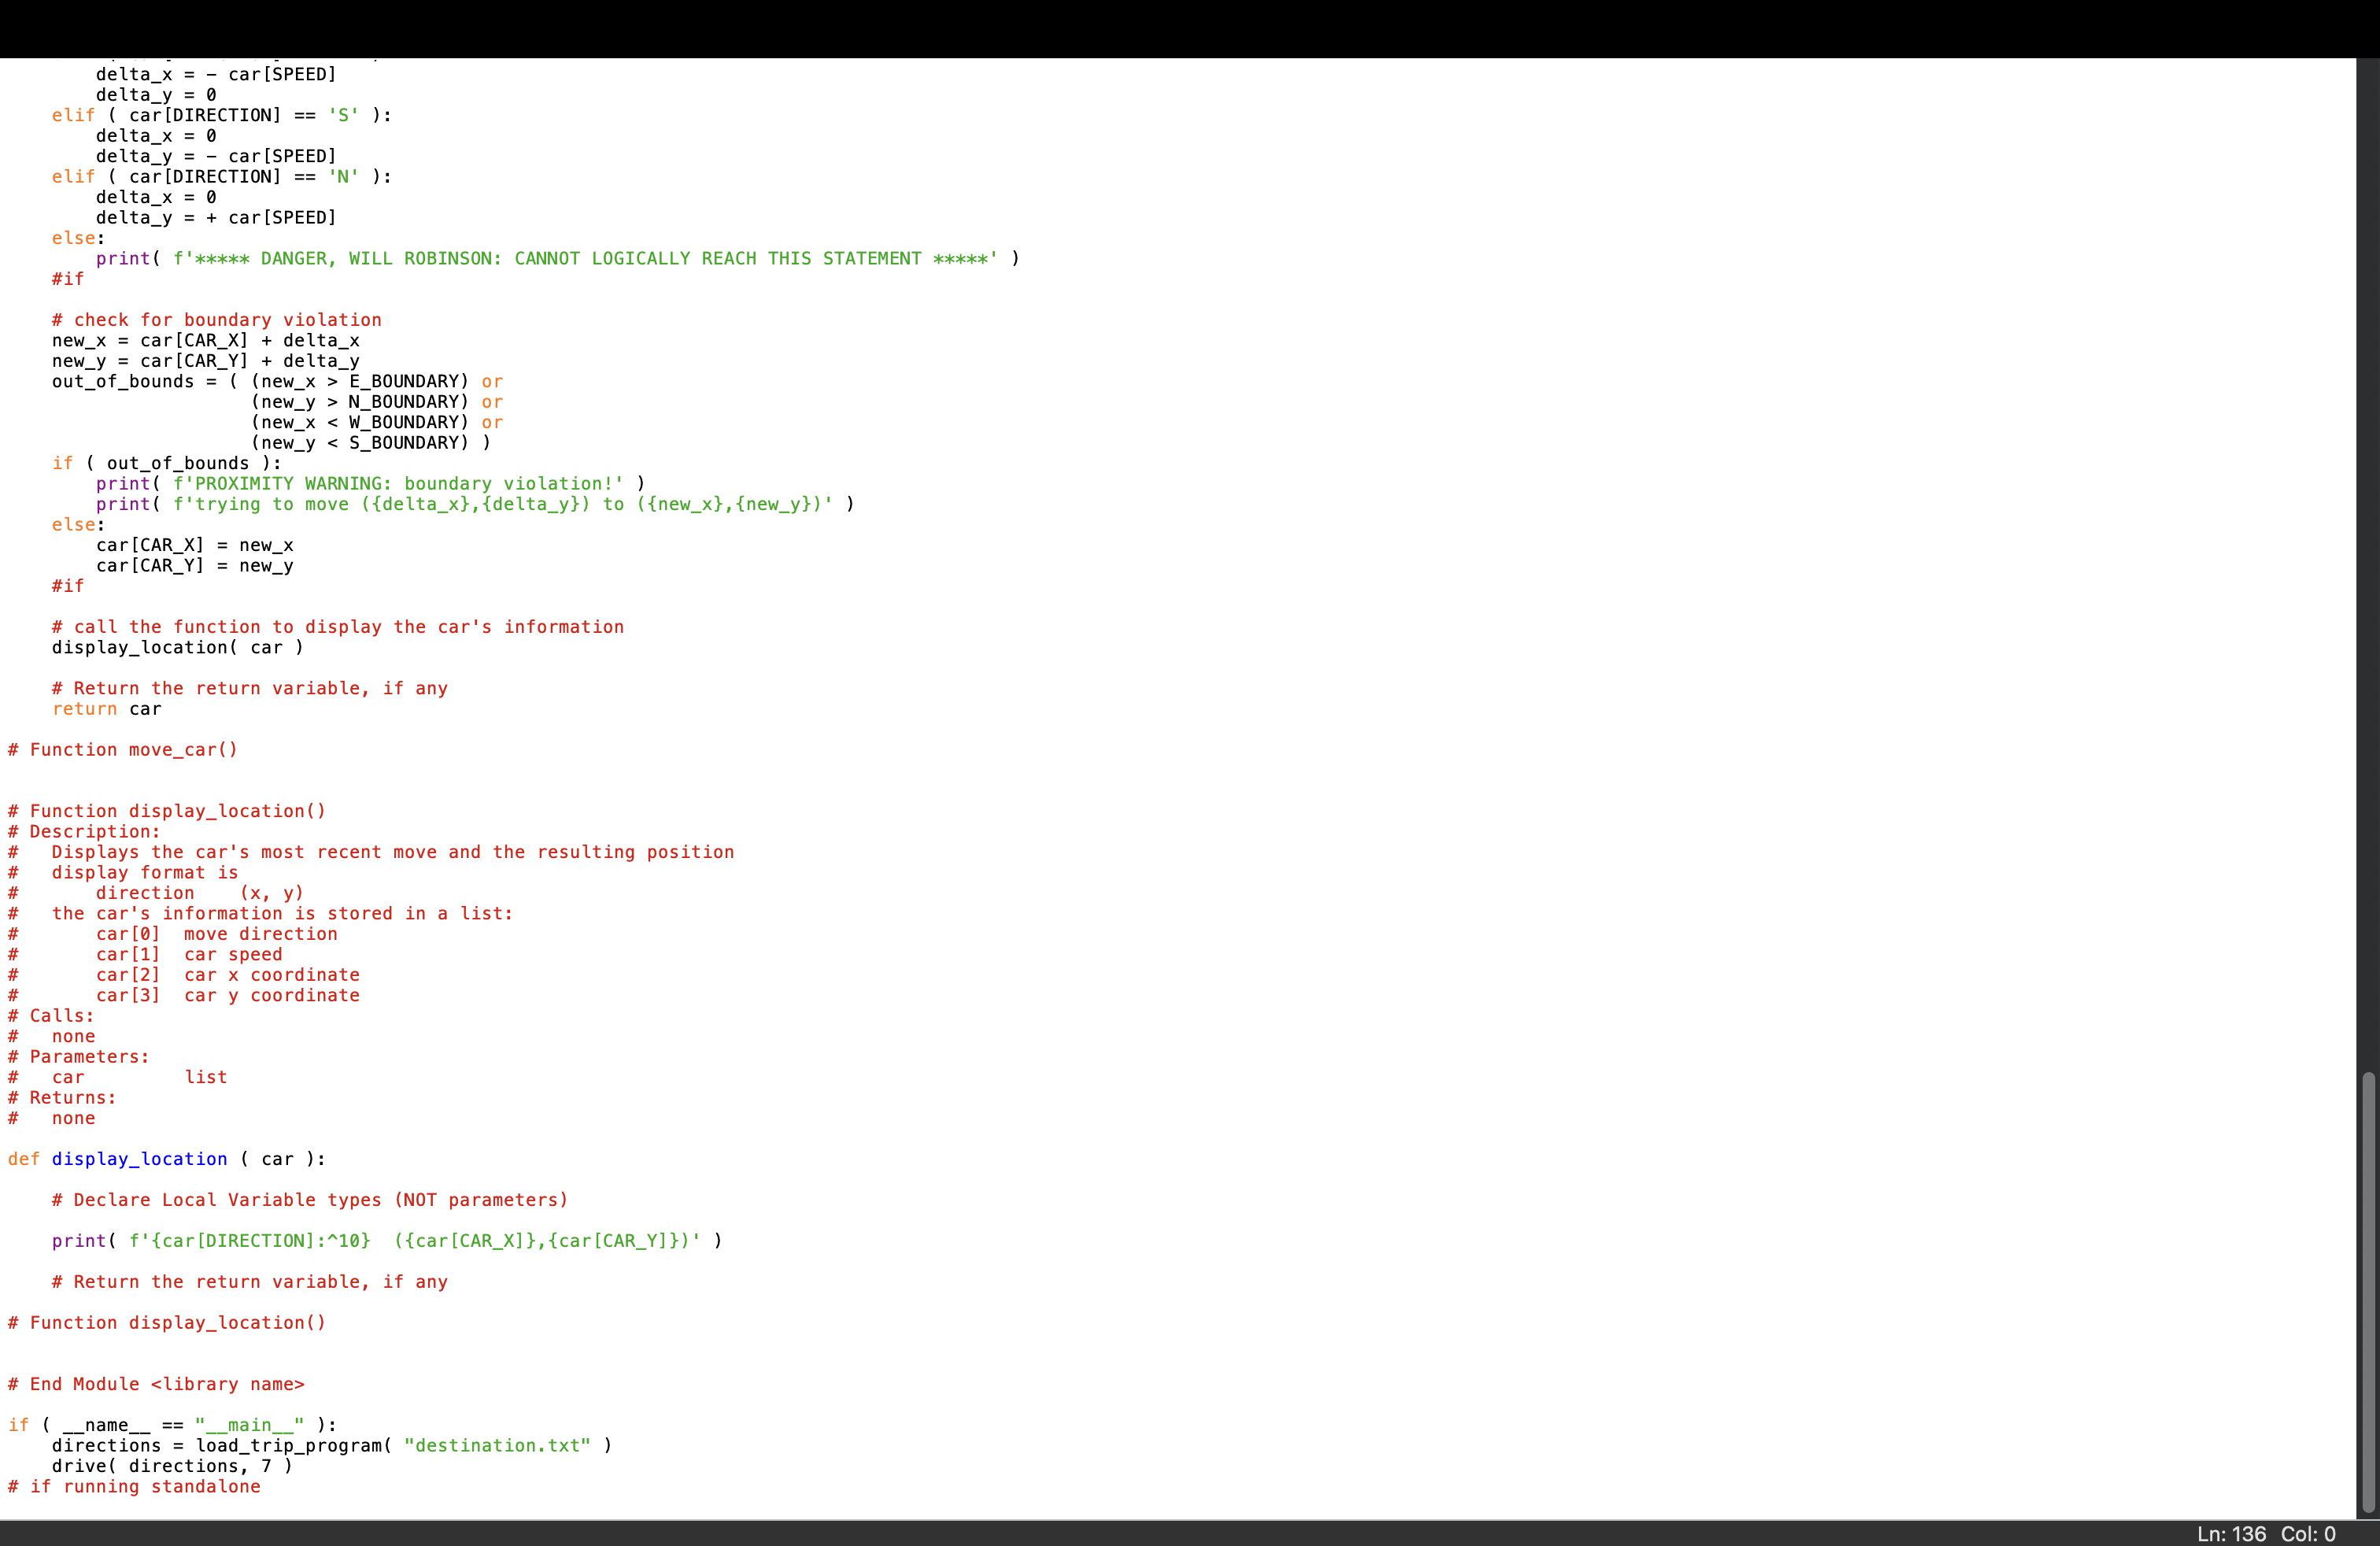
Task: Click the Col: 0 column indicator
Action: 2307,1534
